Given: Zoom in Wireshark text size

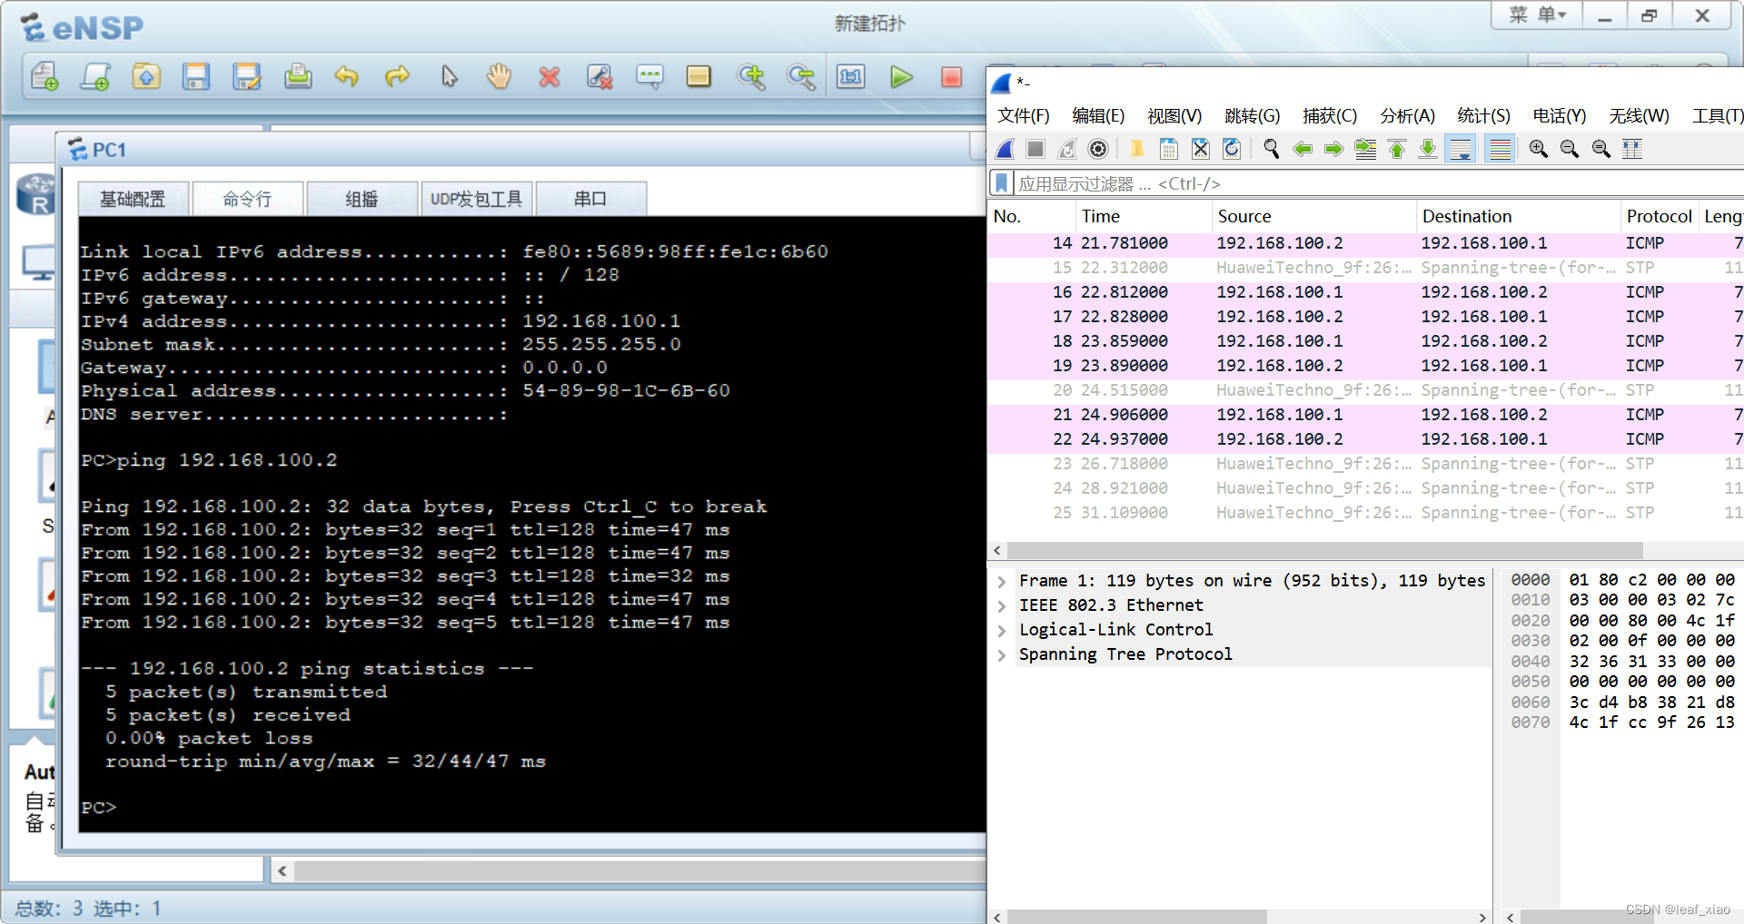Looking at the screenshot, I should click(1539, 149).
